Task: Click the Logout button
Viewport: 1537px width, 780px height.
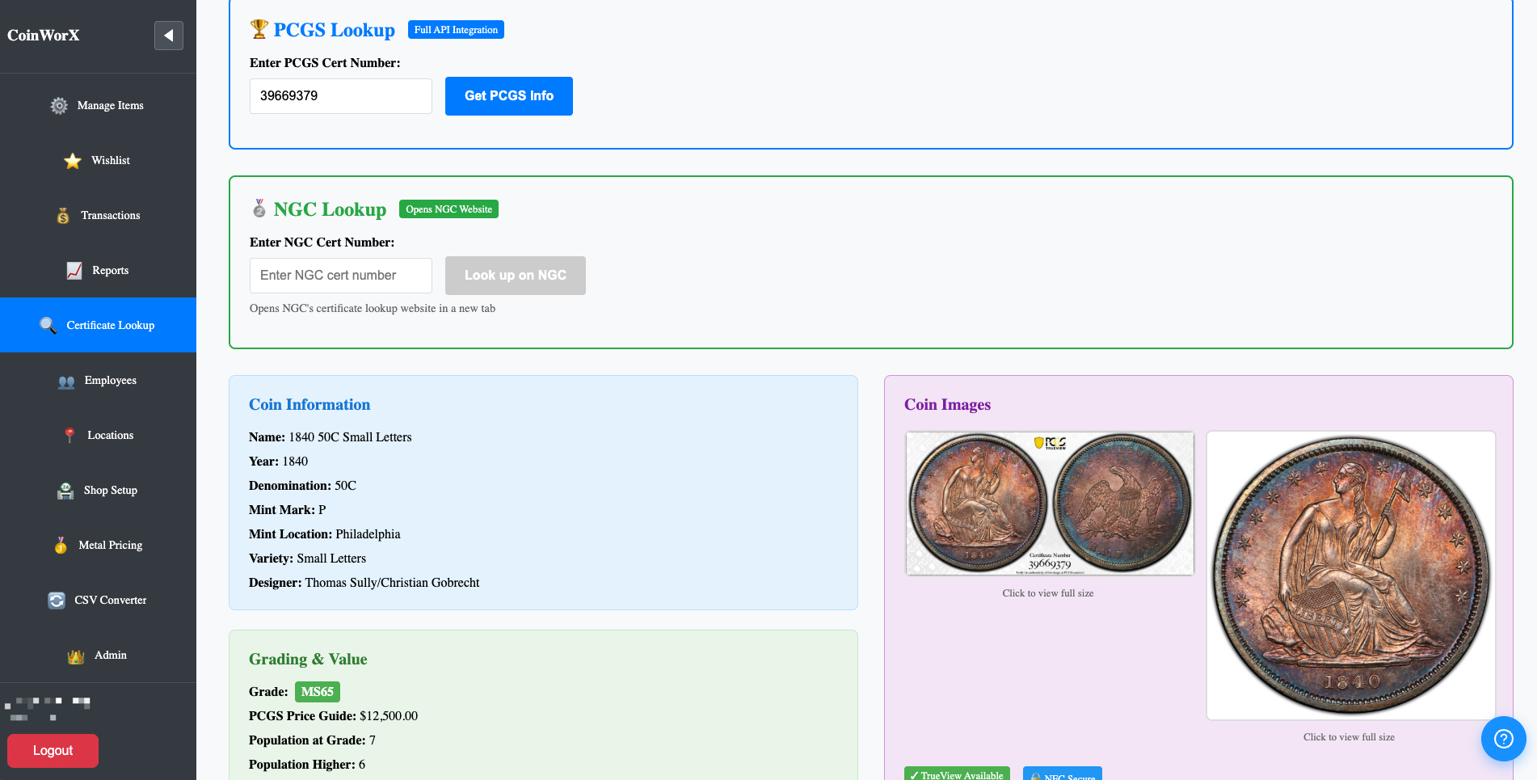Action: (53, 751)
